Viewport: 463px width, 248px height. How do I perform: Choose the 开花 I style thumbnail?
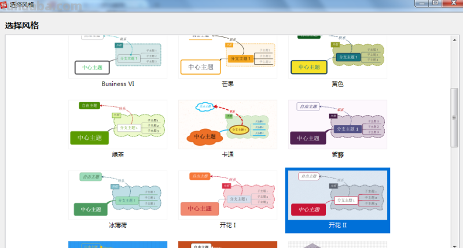[227, 195]
